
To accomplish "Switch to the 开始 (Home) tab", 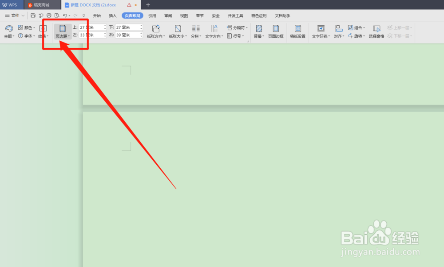I will [x=97, y=15].
